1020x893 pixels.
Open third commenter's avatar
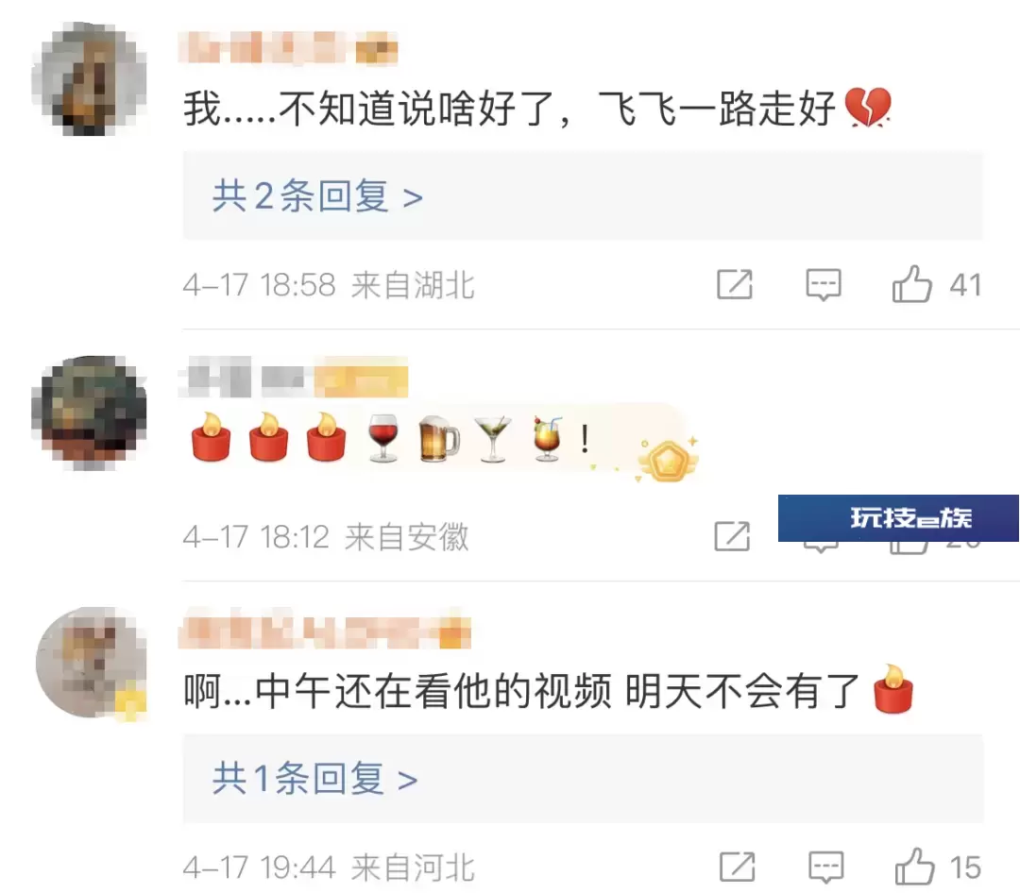[92, 664]
